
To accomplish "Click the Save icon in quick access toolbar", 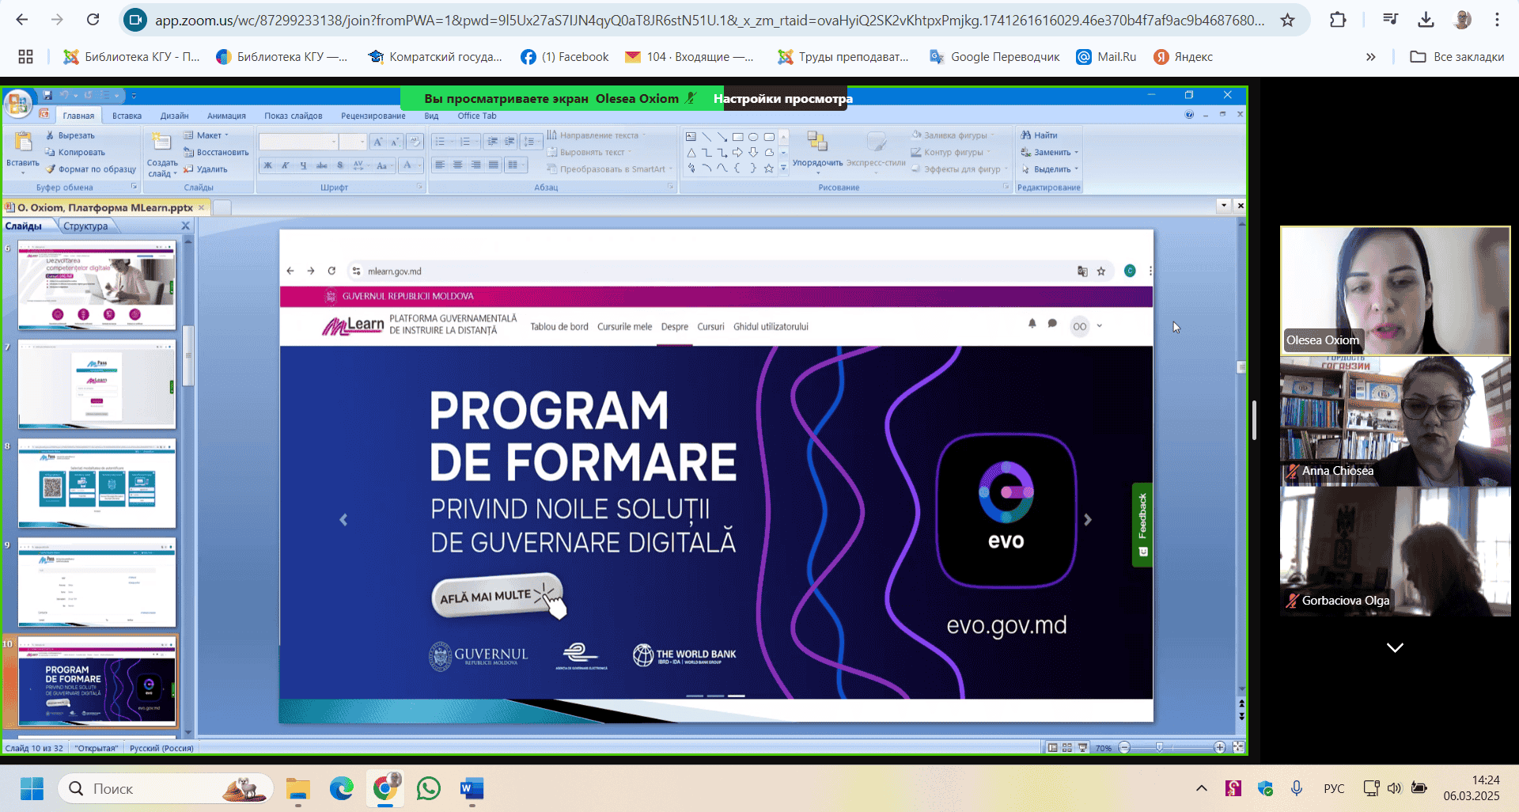I will point(47,95).
